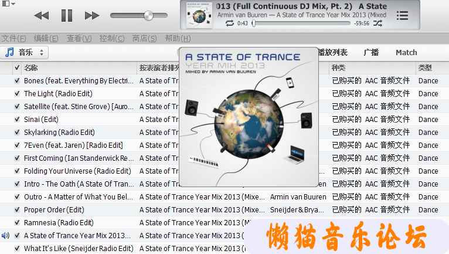Uncheck the Sinai (Edit) checkbox

(17, 120)
